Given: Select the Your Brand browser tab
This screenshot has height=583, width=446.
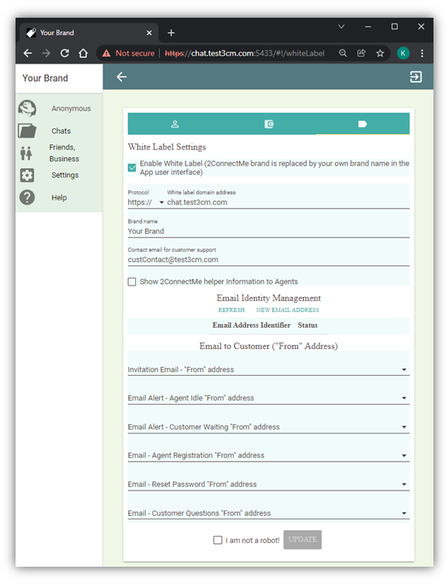Looking at the screenshot, I should (x=89, y=33).
